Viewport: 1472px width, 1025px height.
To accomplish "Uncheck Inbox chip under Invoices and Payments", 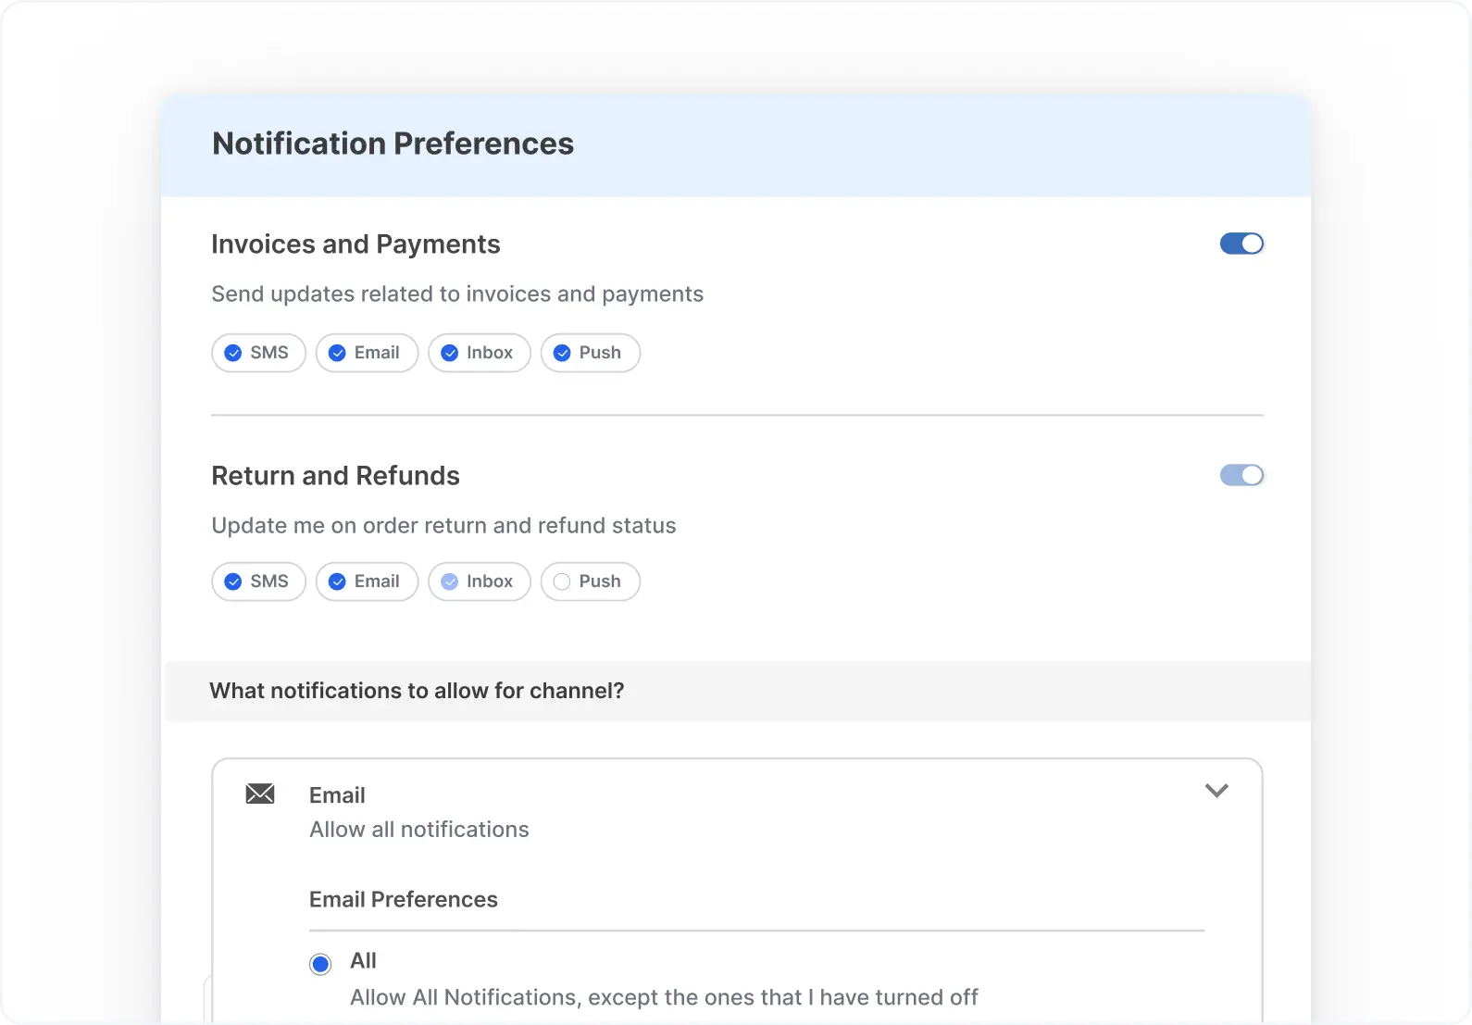I will coord(479,353).
